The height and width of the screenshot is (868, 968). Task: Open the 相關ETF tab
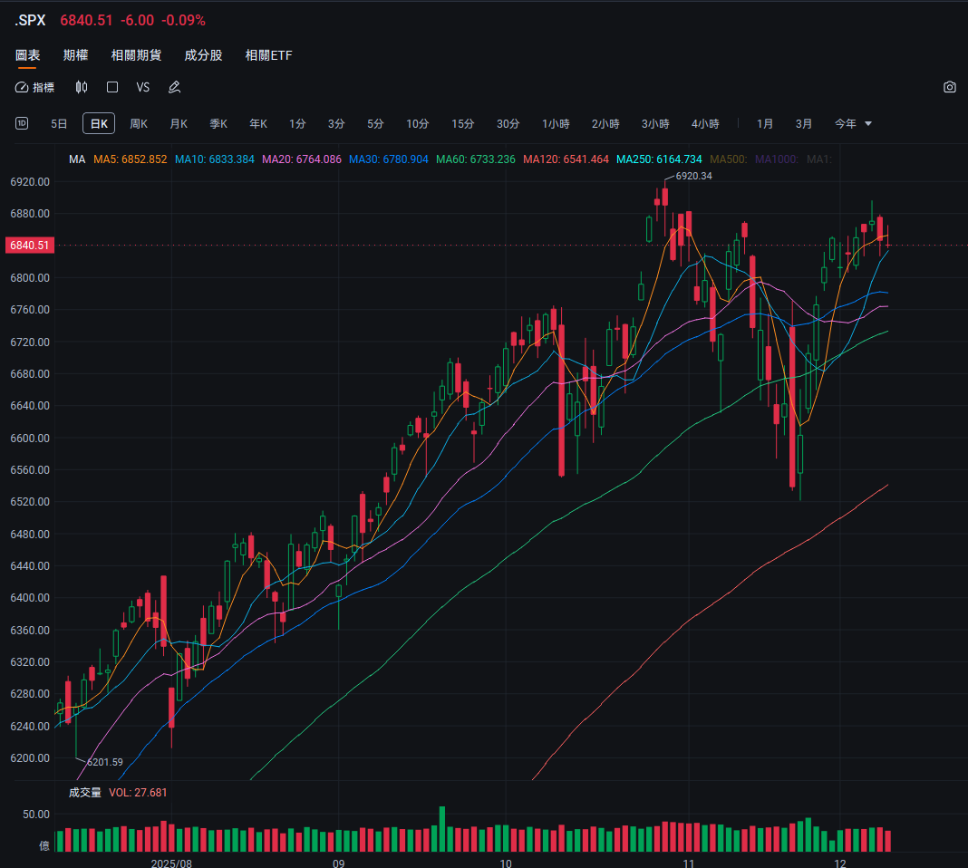point(269,55)
